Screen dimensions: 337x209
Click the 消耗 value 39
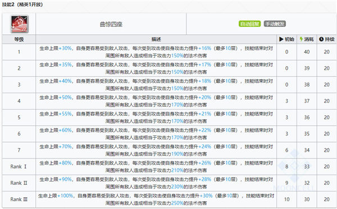click(307, 68)
